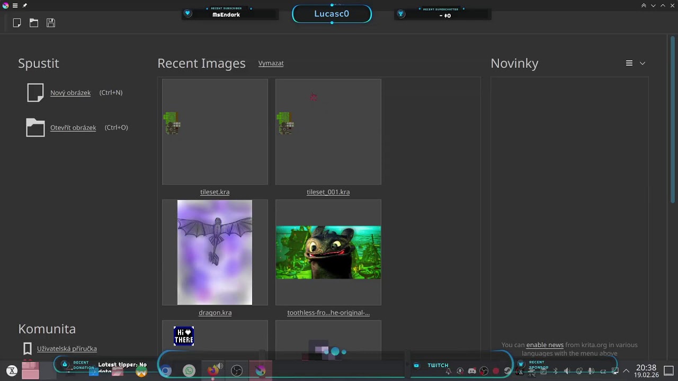The image size is (678, 381).
Task: Click the folder icon next to Otevřít obrázek
Action: click(x=35, y=128)
